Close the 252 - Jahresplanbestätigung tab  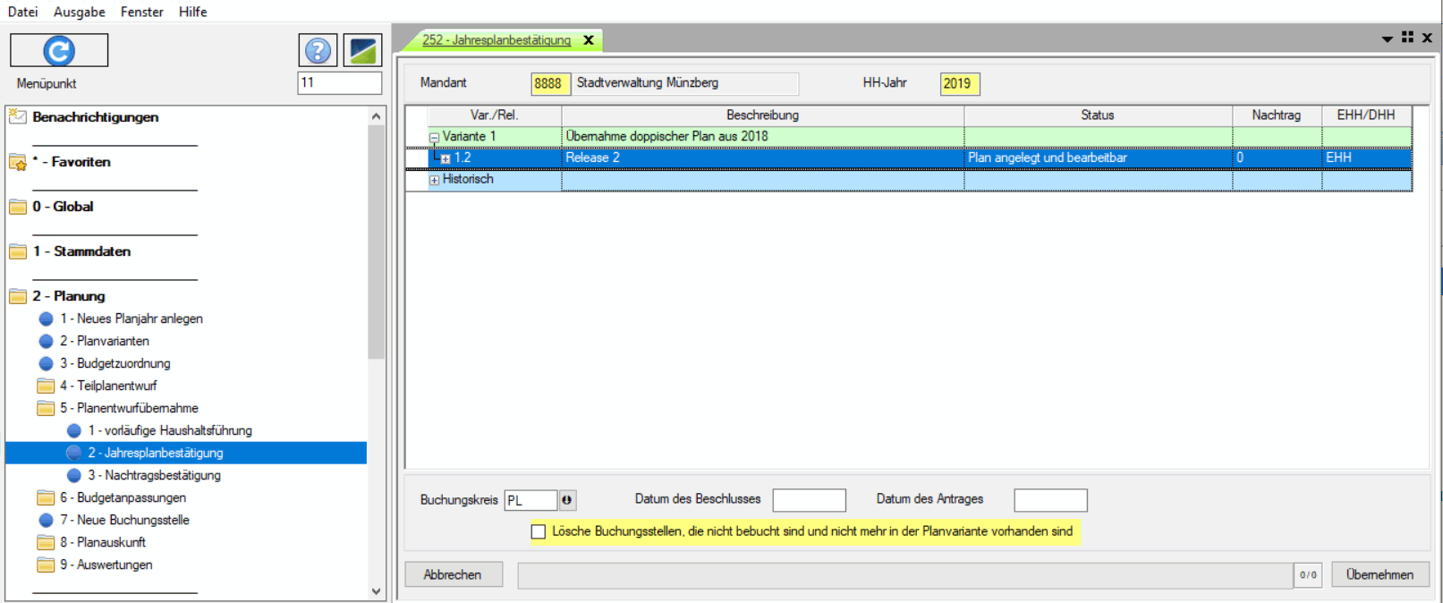[589, 40]
